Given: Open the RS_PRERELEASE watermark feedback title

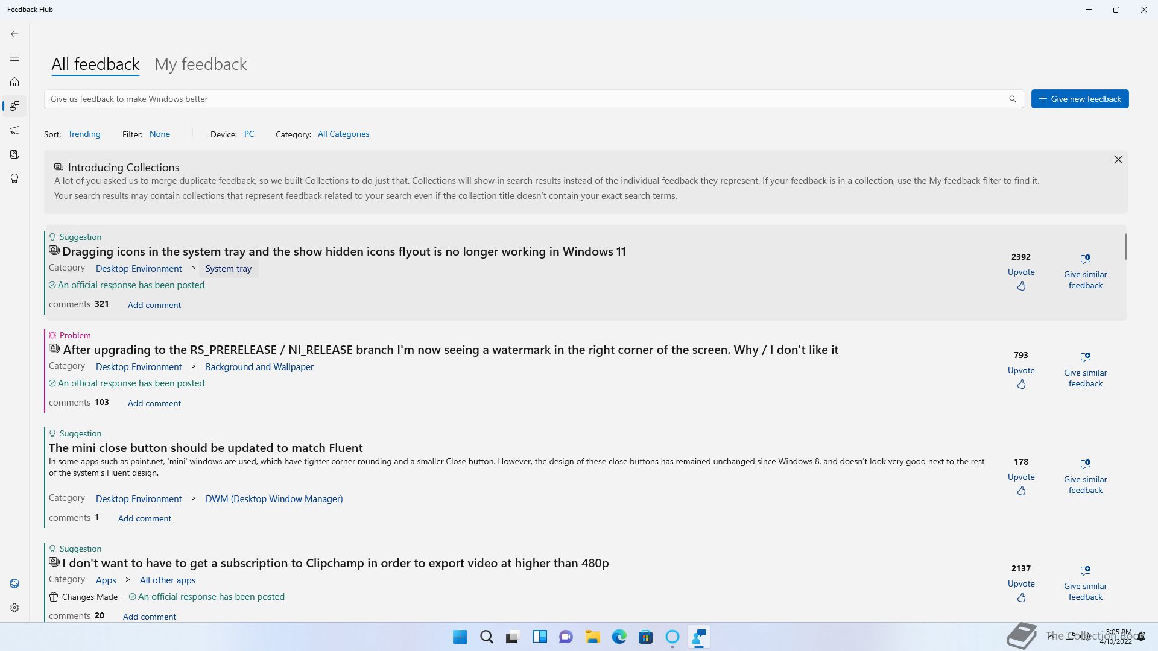Looking at the screenshot, I should click(451, 350).
